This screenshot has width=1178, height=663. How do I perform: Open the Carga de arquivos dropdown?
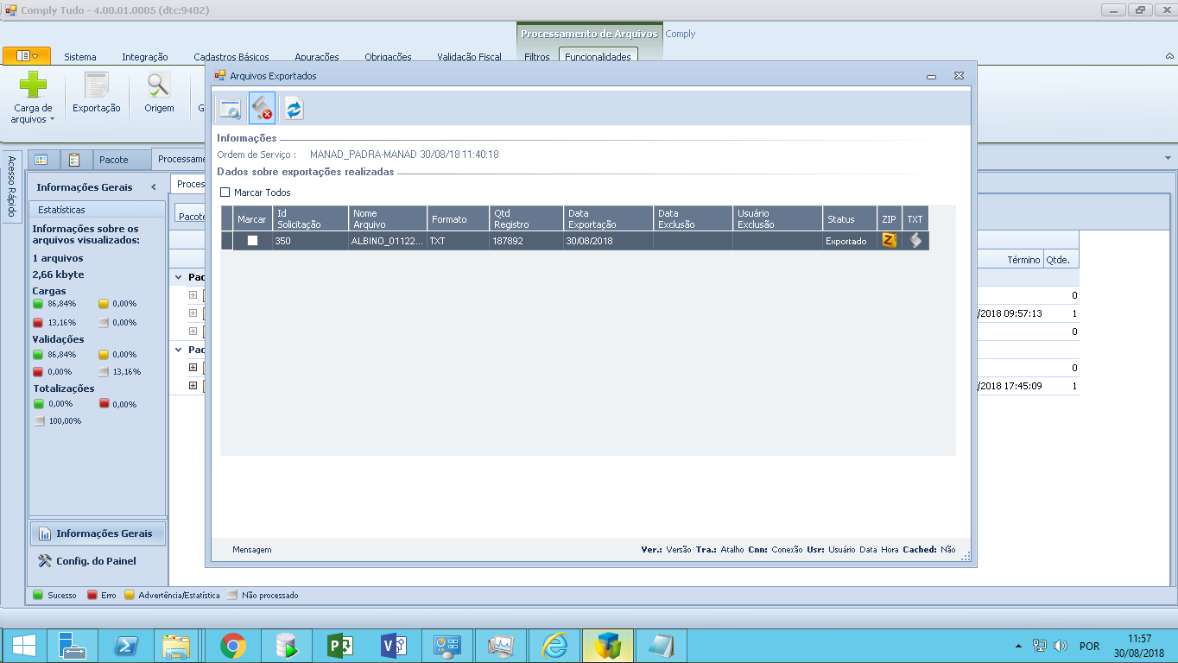(33, 114)
